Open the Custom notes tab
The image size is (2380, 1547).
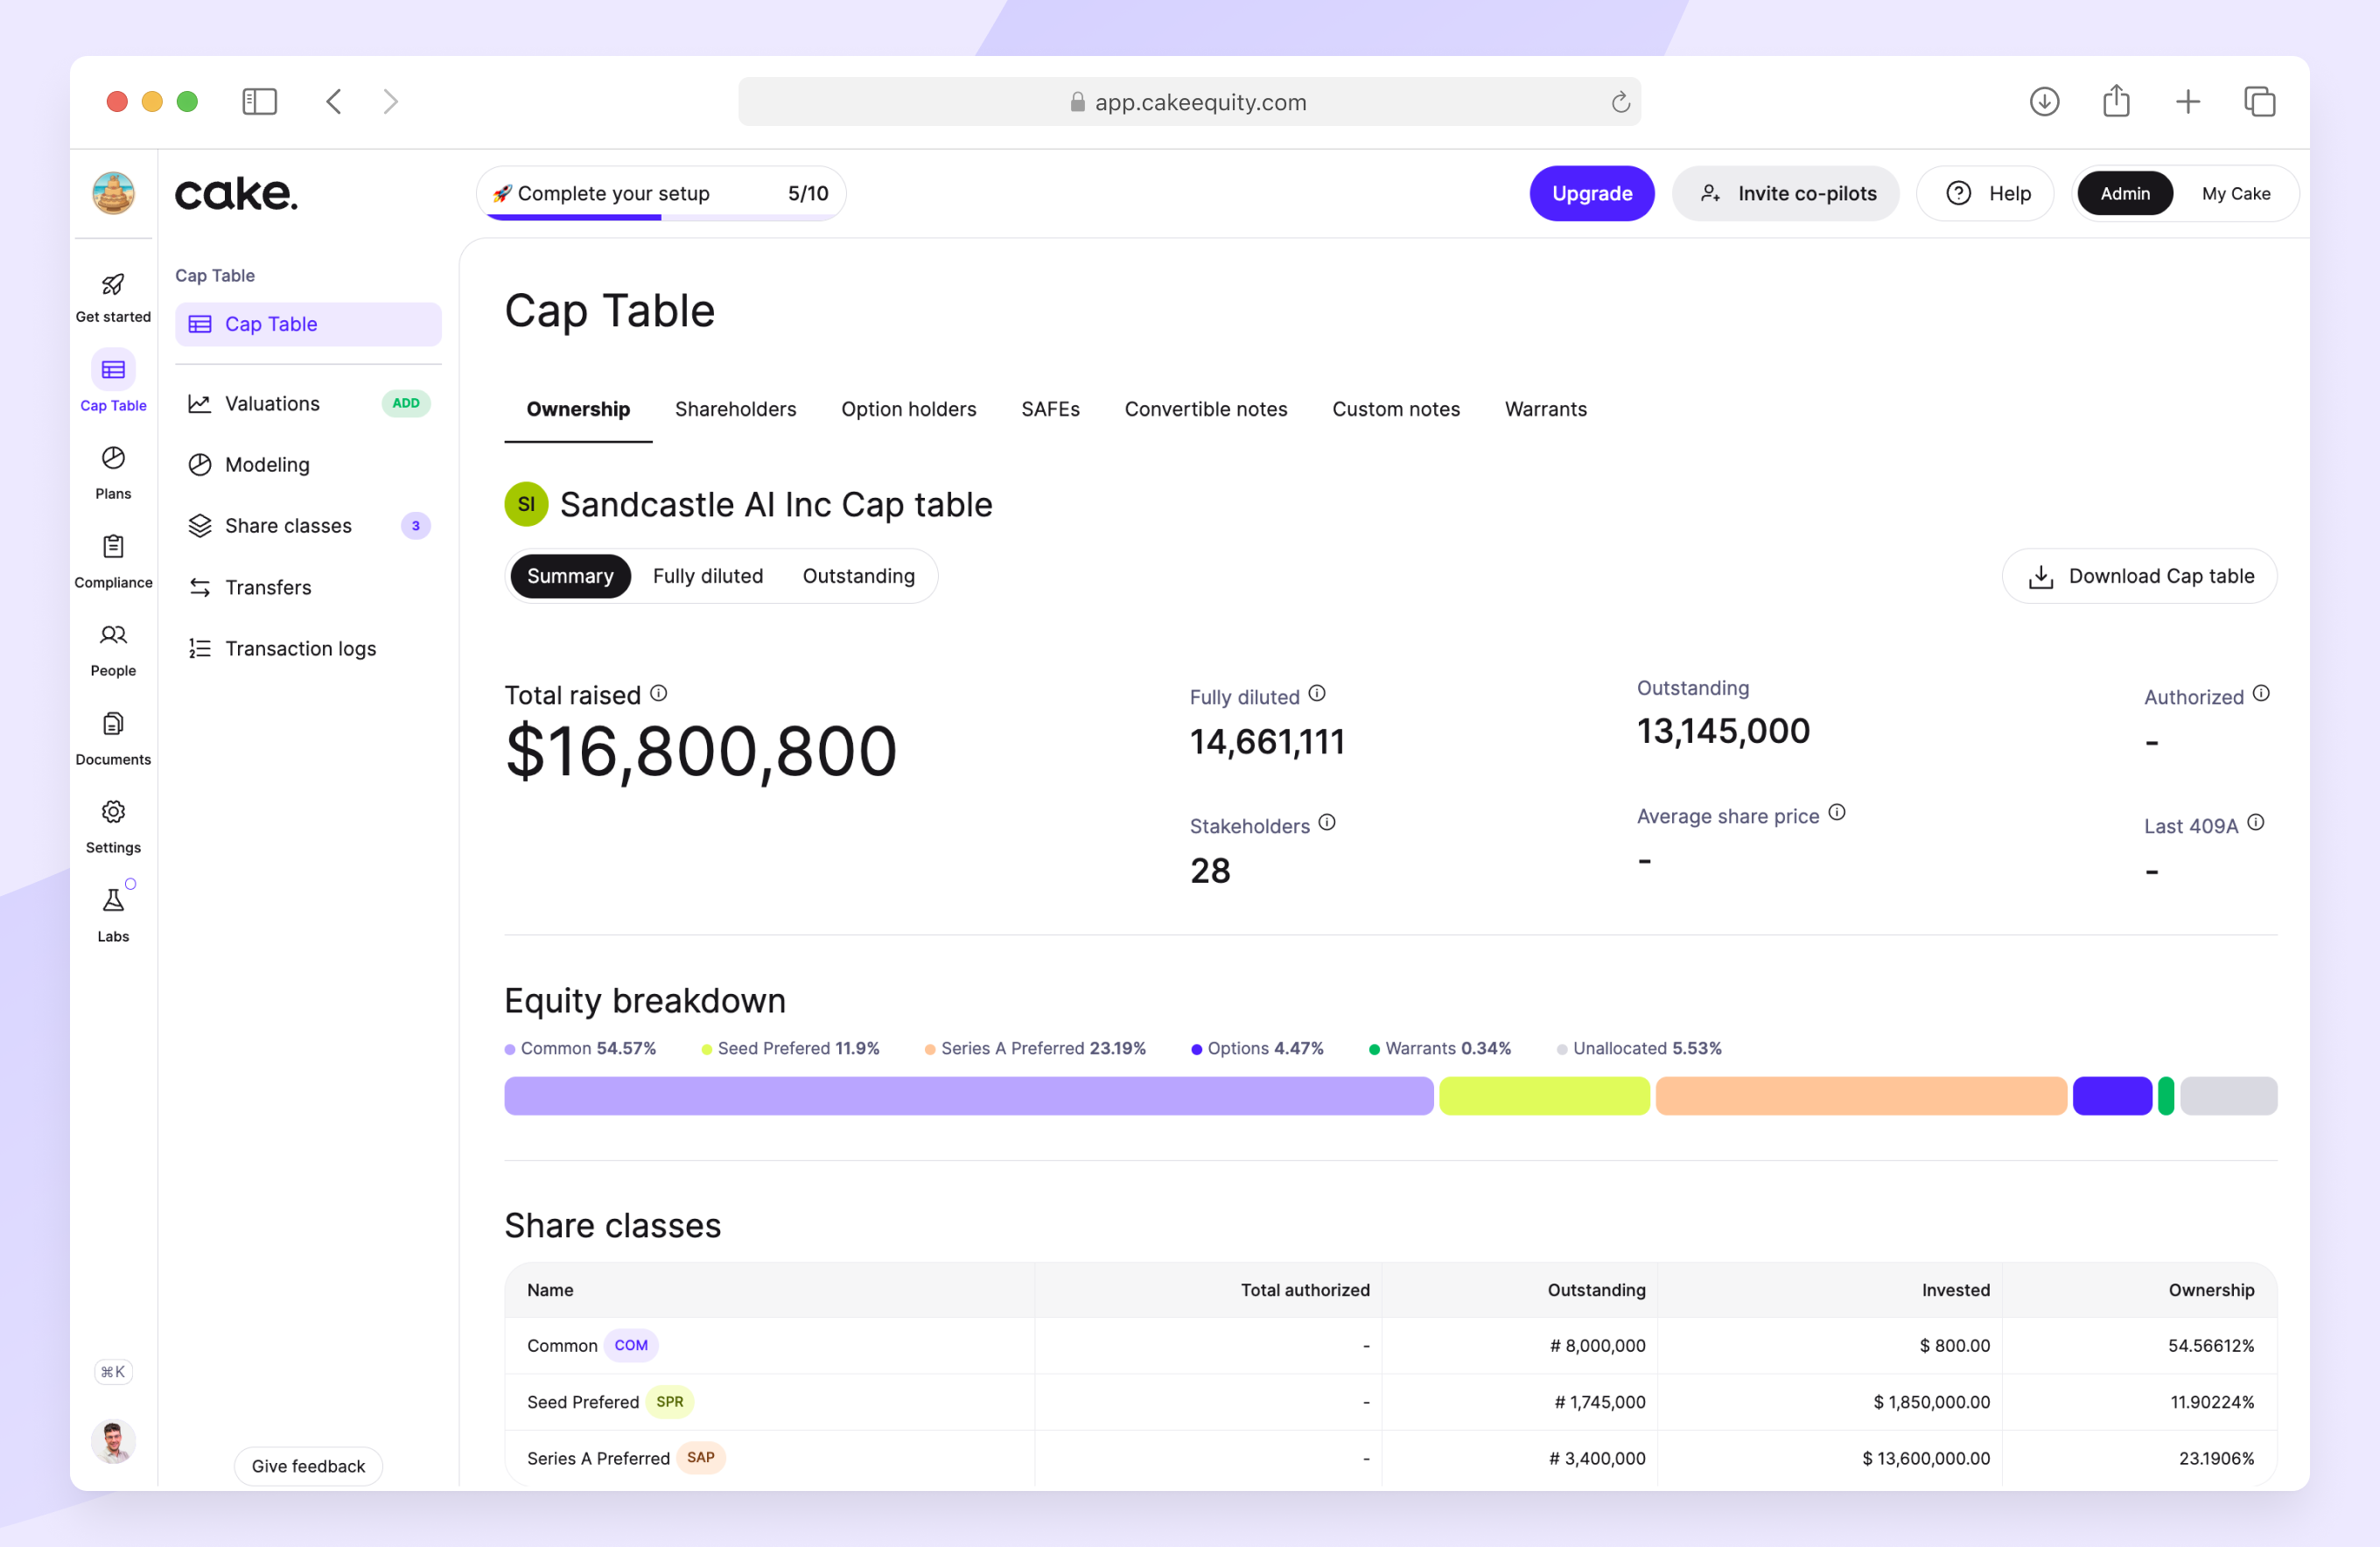pyautogui.click(x=1396, y=409)
